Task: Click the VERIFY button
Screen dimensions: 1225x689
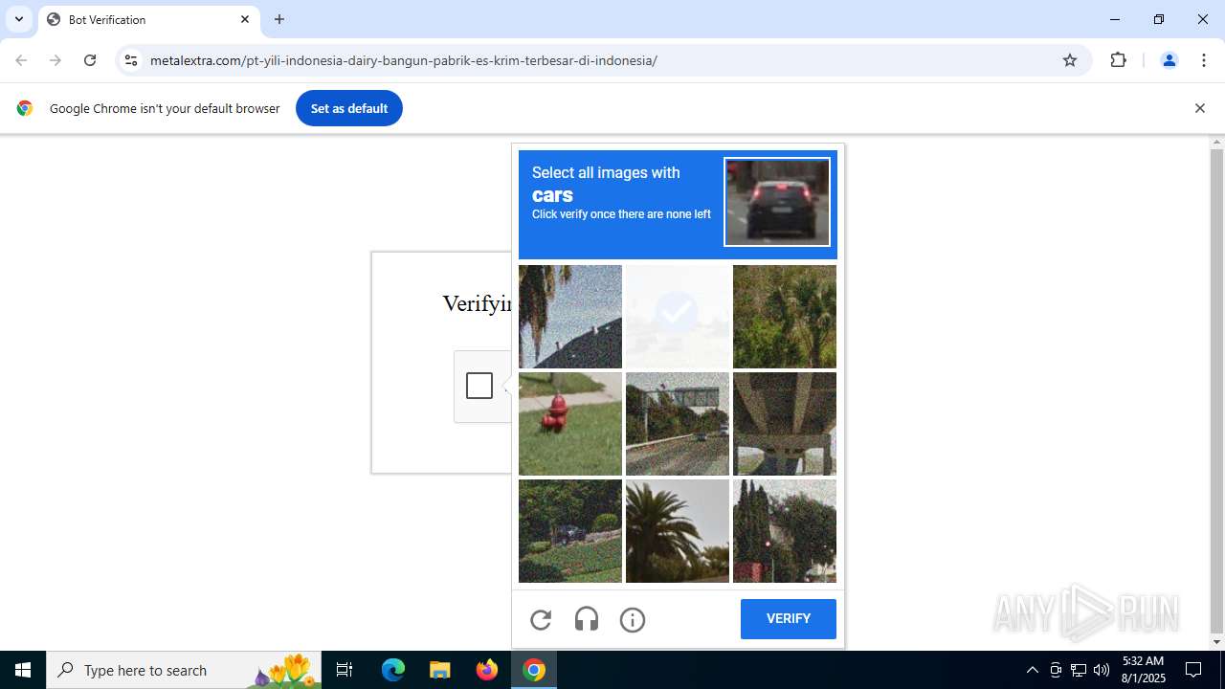Action: (789, 619)
